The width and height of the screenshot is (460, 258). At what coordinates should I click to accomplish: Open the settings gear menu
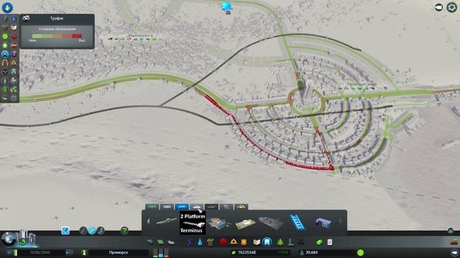452,7
